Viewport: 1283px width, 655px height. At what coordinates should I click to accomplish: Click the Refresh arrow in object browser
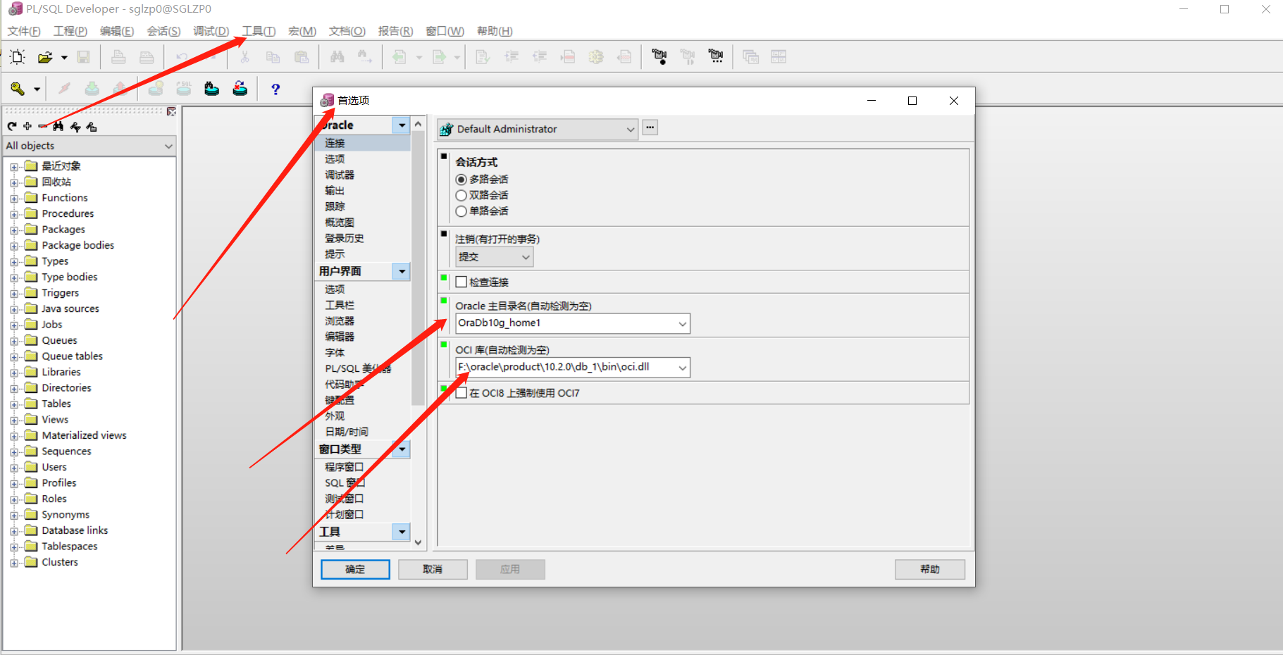pyautogui.click(x=12, y=126)
